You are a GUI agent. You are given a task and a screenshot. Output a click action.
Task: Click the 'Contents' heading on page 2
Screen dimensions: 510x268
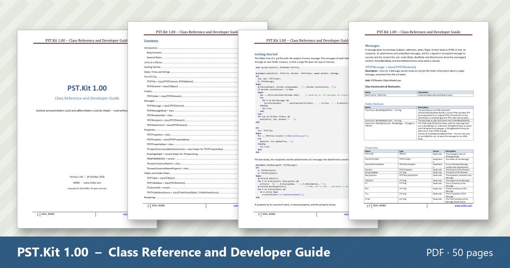coord(151,41)
